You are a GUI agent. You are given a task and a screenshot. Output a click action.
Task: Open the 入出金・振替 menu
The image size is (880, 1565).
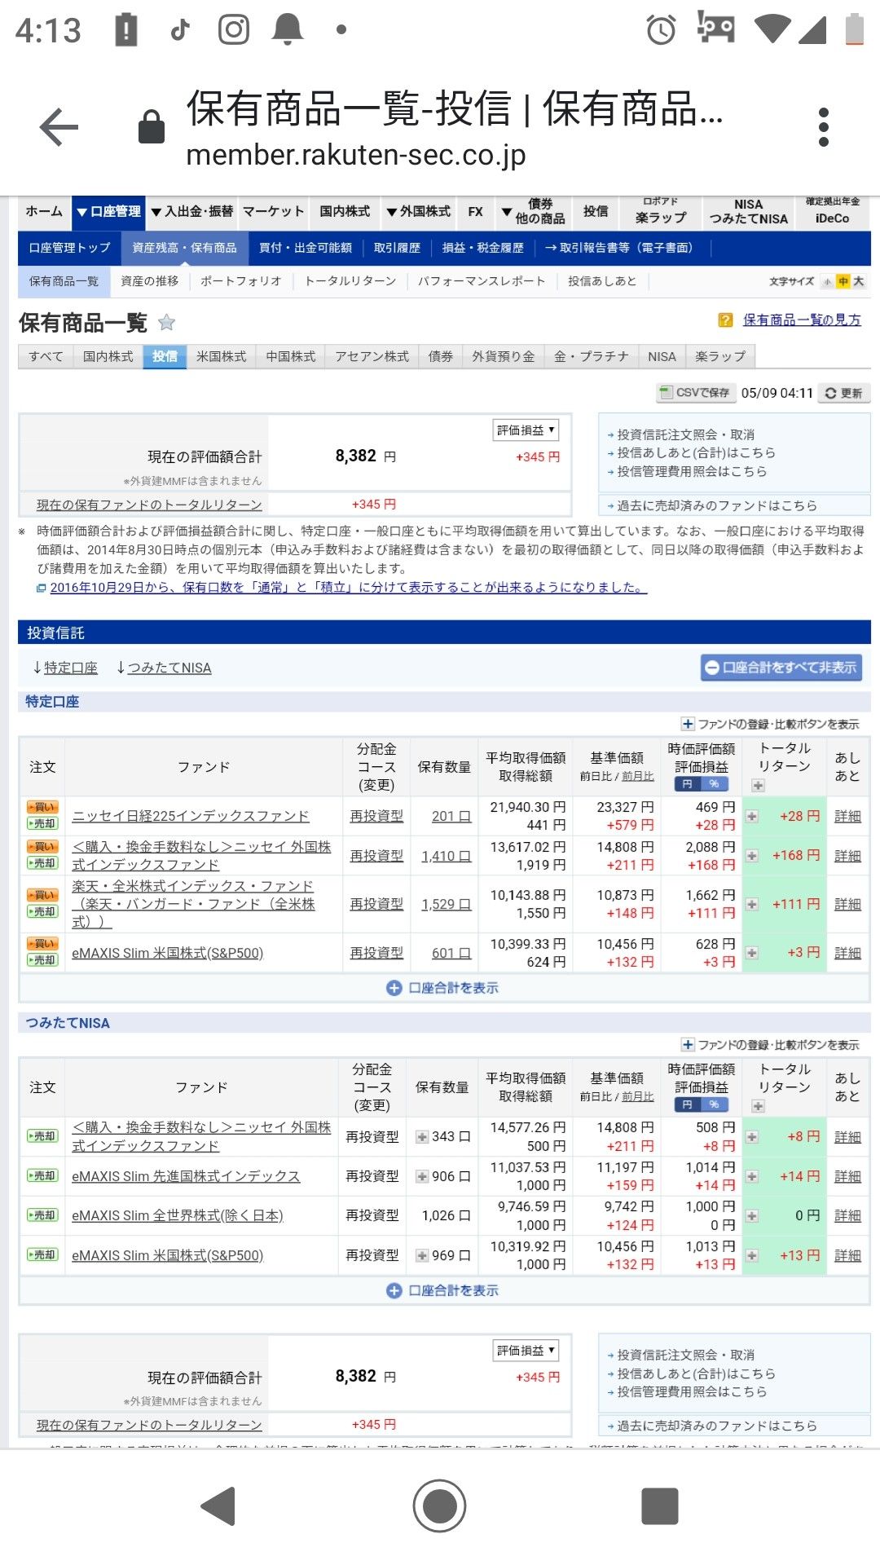(x=191, y=212)
